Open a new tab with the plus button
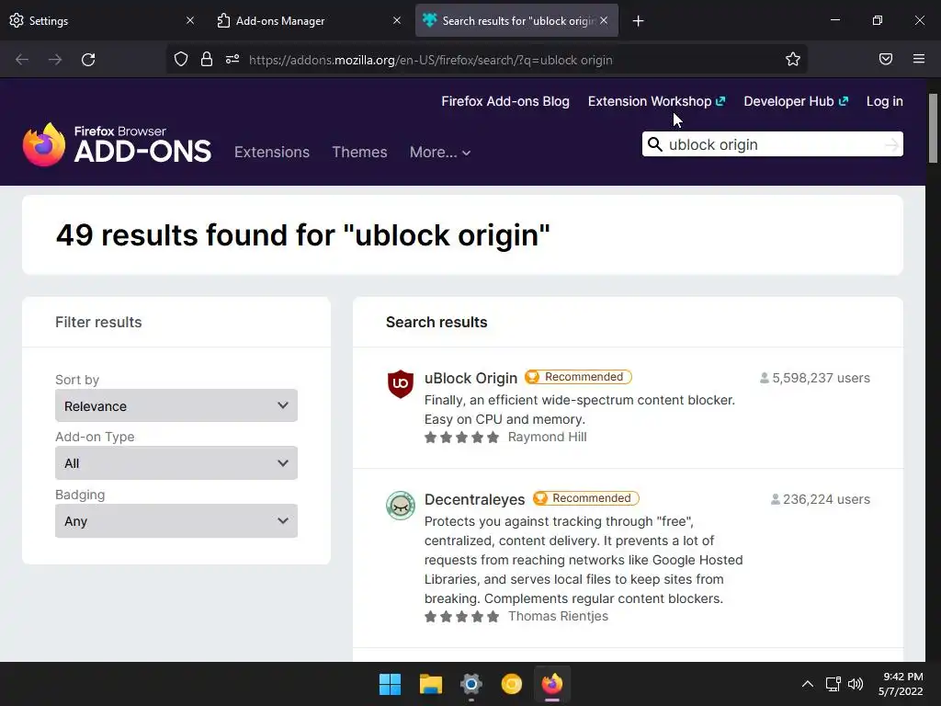The height and width of the screenshot is (706, 941). [639, 21]
